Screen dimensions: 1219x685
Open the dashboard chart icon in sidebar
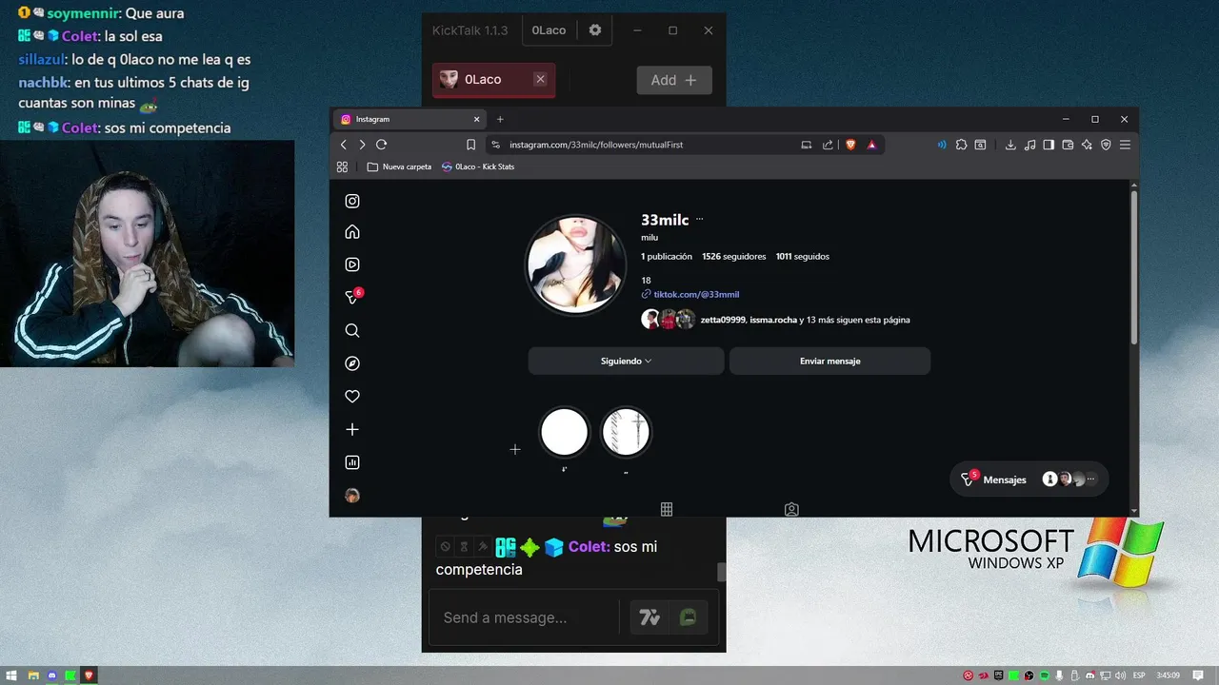352,462
